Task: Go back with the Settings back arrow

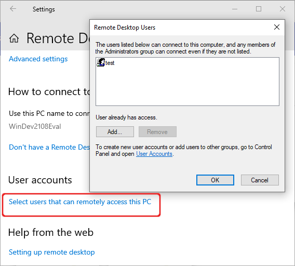Action: pyautogui.click(x=13, y=9)
